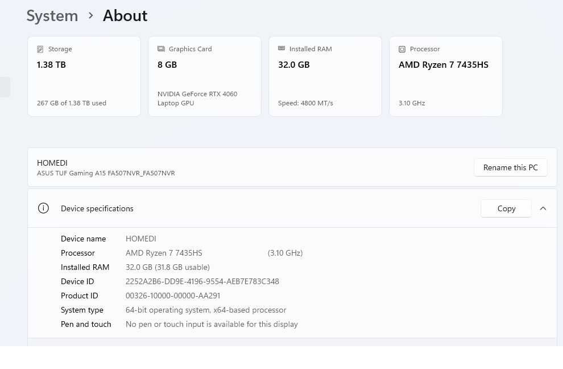This screenshot has height=369, width=563.
Task: Select the Device ID value 2252A2B6-DD9E
Action: [202, 282]
